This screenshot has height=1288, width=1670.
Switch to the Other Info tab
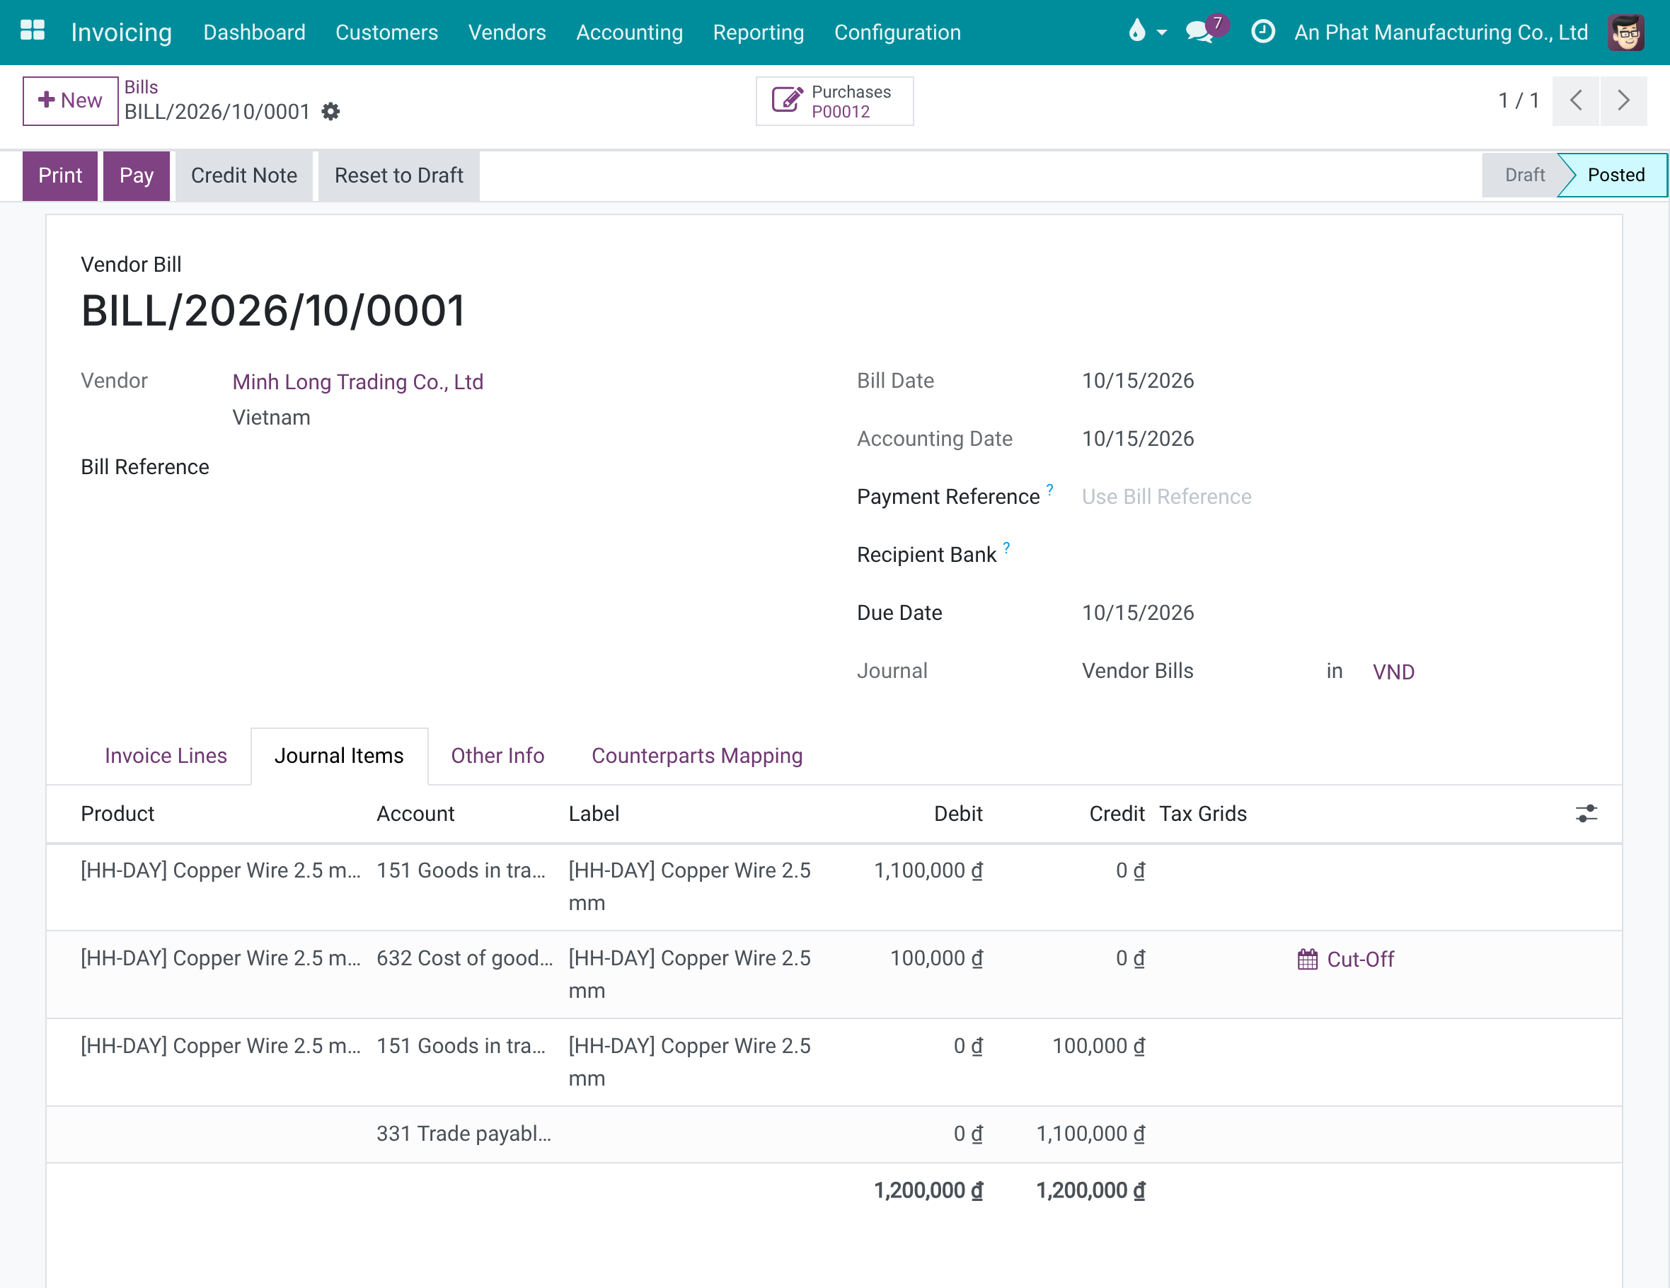pos(497,756)
